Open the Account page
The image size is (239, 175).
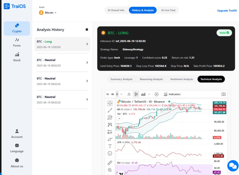17,134
